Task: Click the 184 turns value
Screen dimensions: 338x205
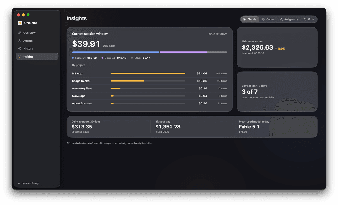Action: click(x=221, y=73)
